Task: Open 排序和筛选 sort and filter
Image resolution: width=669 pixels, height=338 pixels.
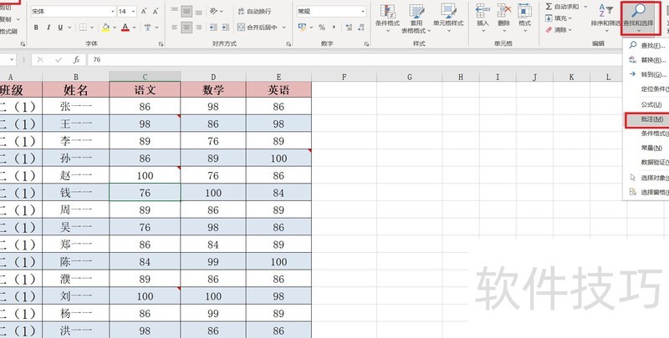Action: [605, 17]
